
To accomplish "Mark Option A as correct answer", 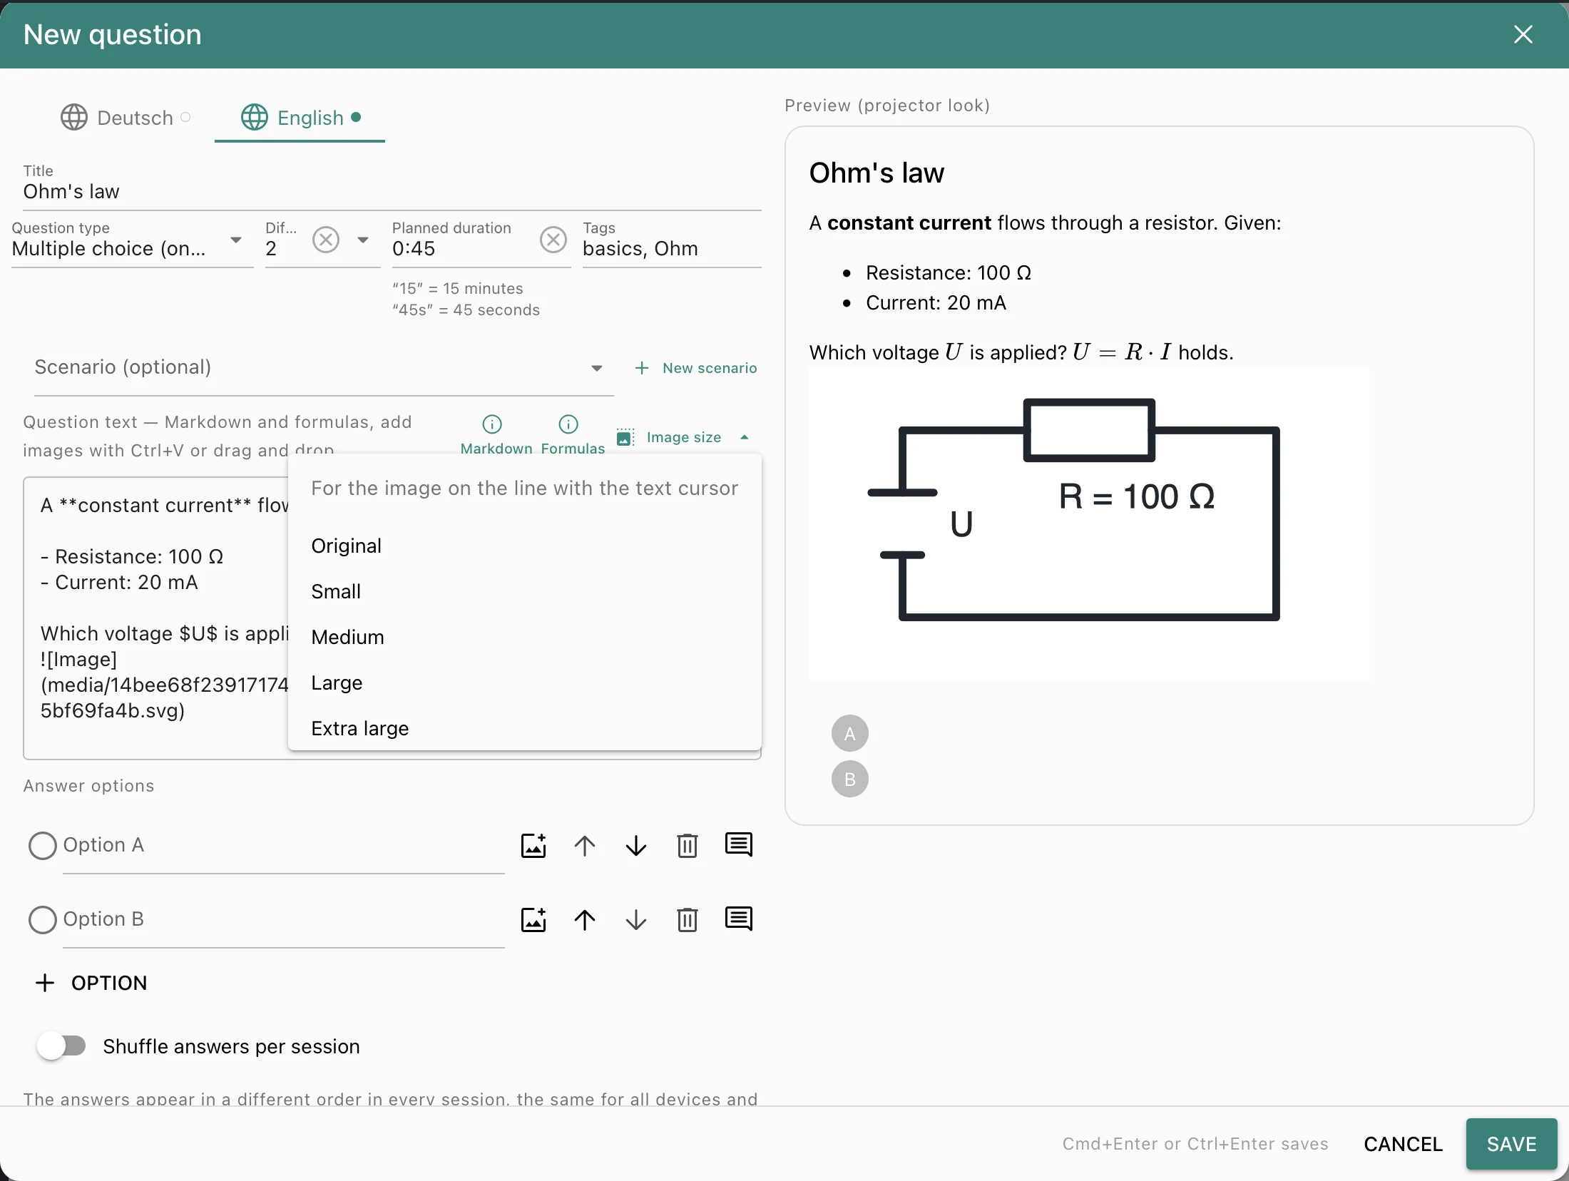I will pos(43,846).
